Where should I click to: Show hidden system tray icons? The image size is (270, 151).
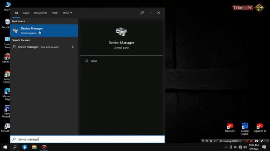pos(226,147)
